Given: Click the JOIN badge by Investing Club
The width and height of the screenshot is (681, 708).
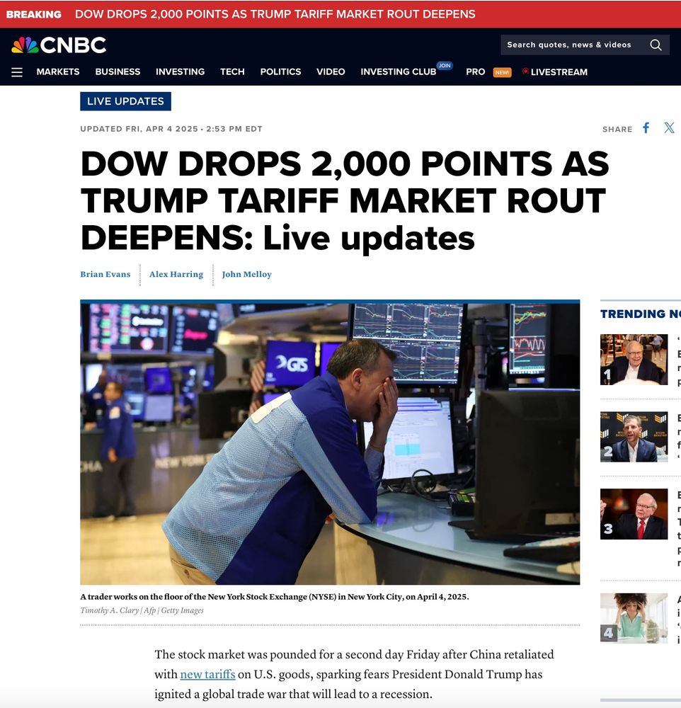Looking at the screenshot, I should pos(445,65).
